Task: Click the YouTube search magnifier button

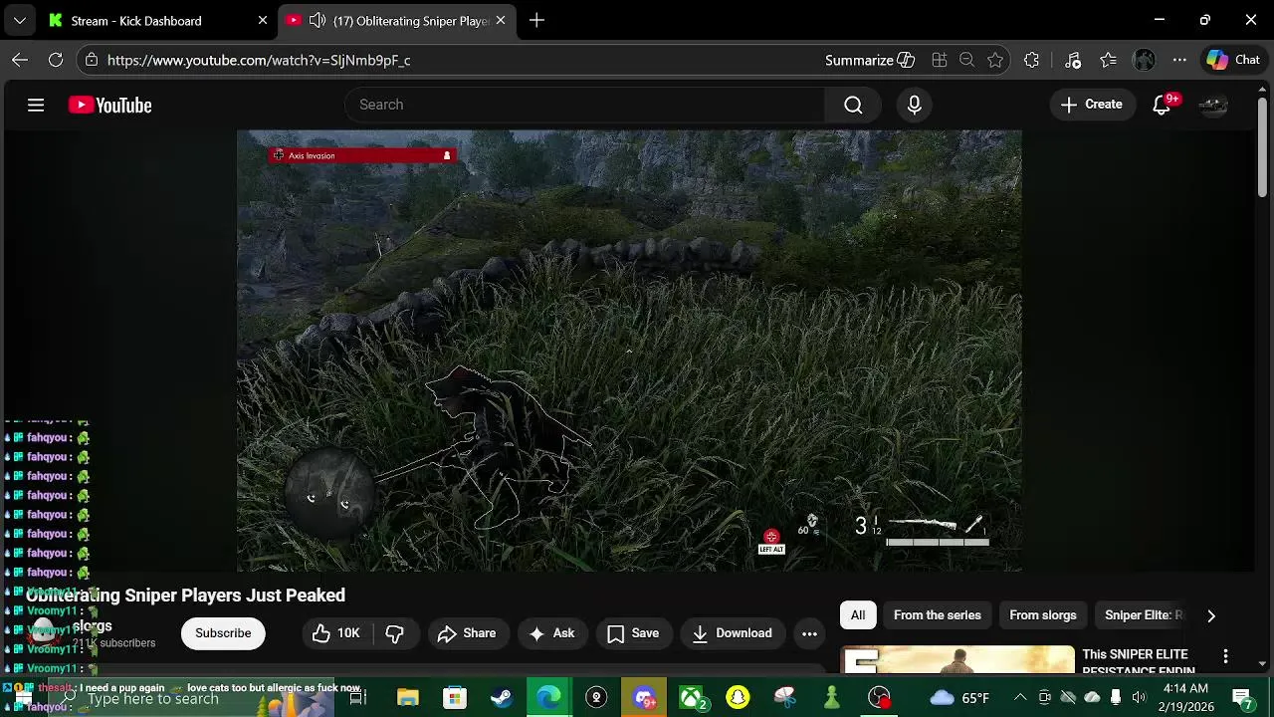Action: 853,105
